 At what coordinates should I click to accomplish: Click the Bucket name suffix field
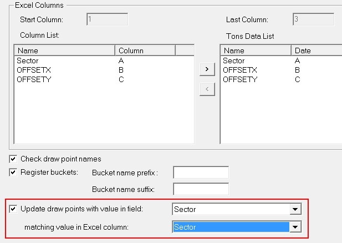(x=201, y=190)
